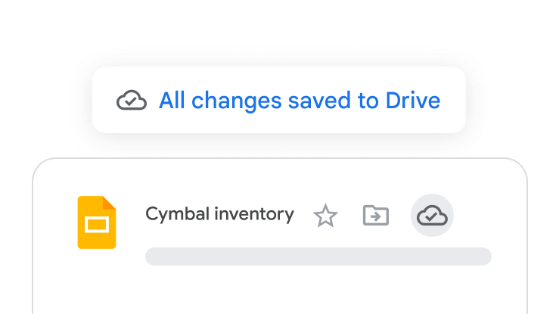The height and width of the screenshot is (314, 559).
Task: Click the word "inventory" in the document title
Action: pyautogui.click(x=254, y=214)
